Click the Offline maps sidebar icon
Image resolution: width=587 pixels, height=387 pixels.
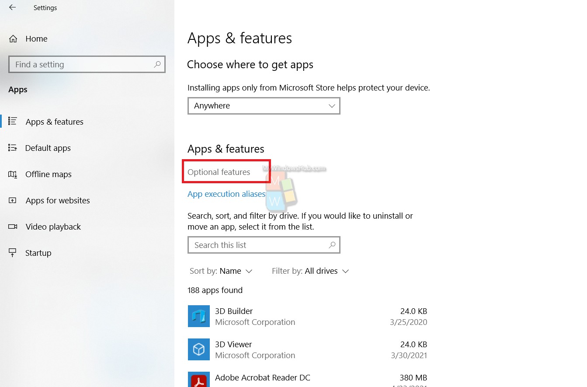[x=13, y=174]
